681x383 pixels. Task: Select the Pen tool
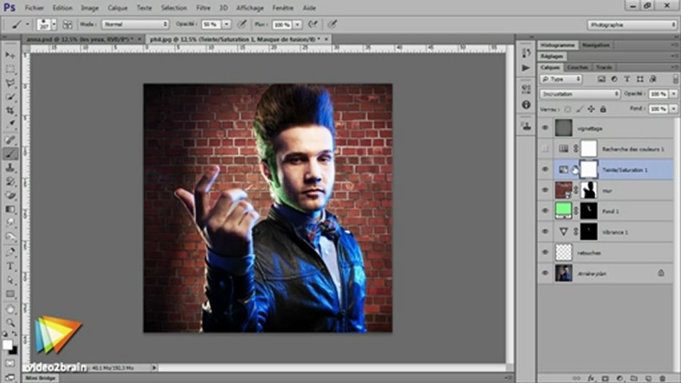tap(11, 252)
